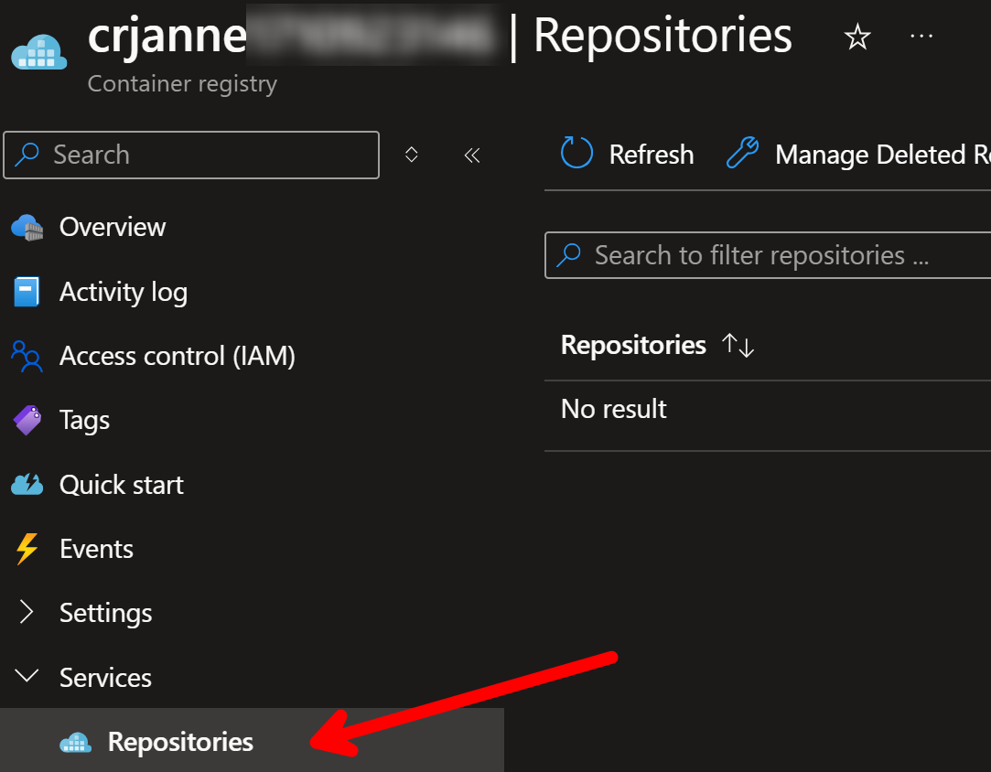Click the Overview cloud icon
The height and width of the screenshot is (772, 991).
point(27,228)
